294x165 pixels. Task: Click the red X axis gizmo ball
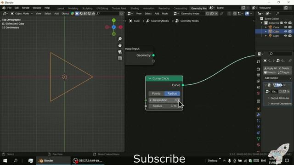pyautogui.click(x=121, y=27)
